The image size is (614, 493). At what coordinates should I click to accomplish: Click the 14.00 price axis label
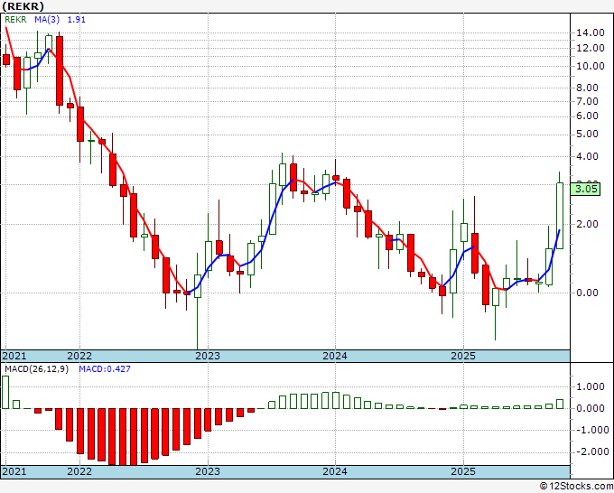click(591, 33)
